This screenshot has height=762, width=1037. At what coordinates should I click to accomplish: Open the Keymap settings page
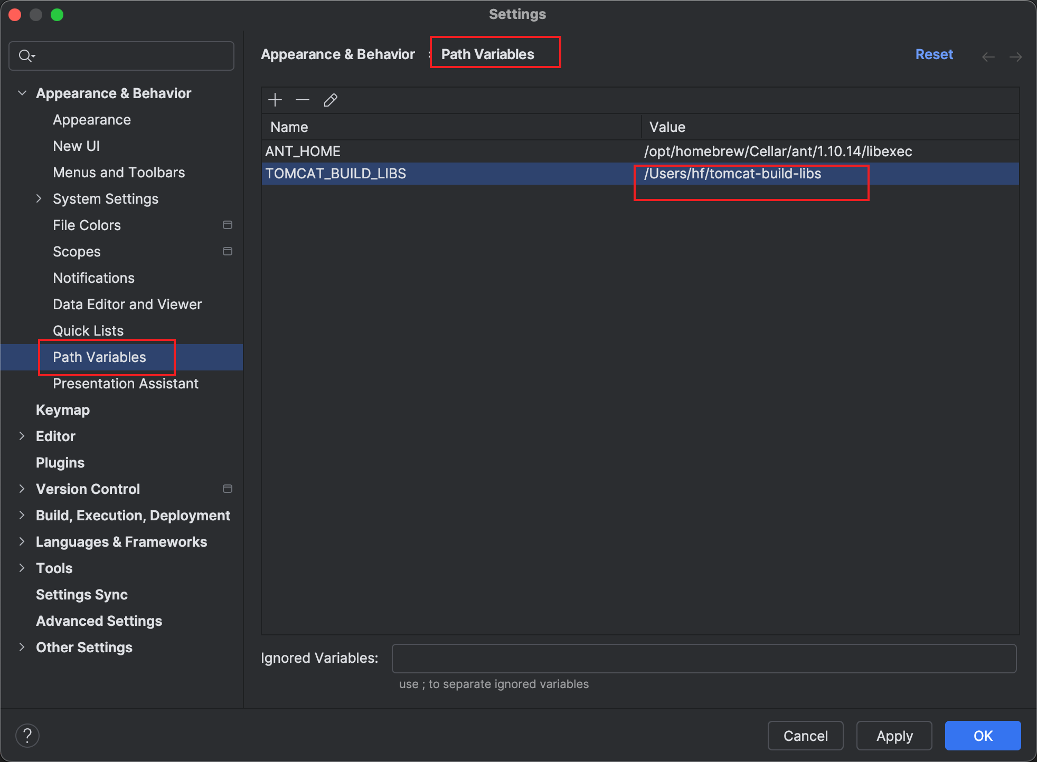pyautogui.click(x=63, y=409)
